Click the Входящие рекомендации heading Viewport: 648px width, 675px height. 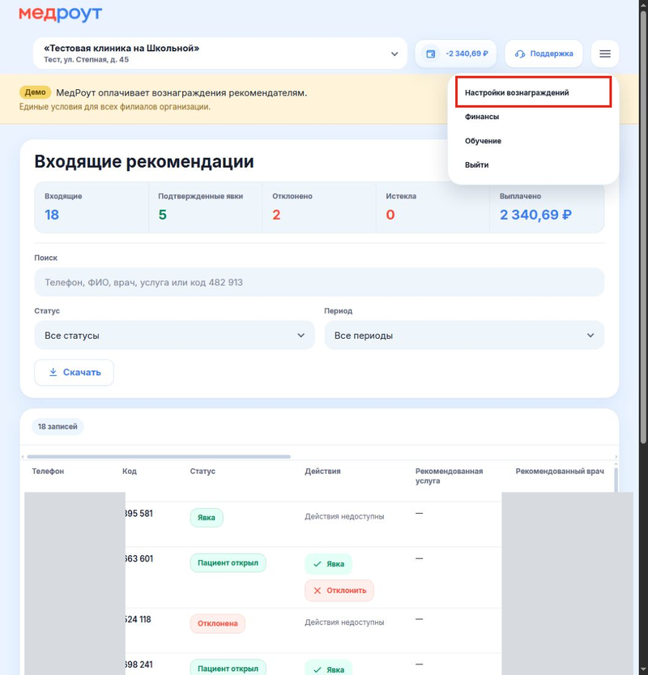point(144,161)
